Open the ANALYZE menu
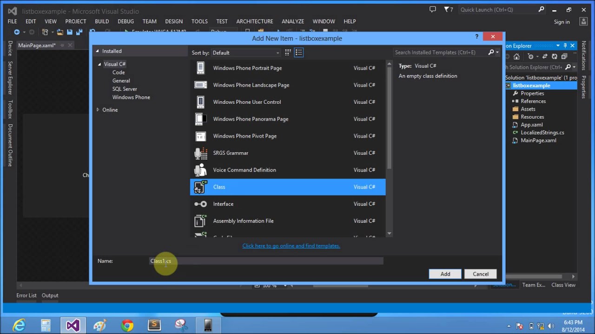 click(293, 21)
